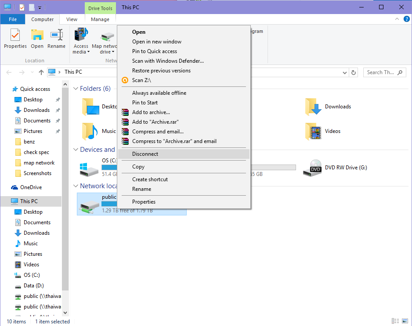Image resolution: width=412 pixels, height=326 pixels.
Task: Select the Music folder icon in main pane
Action: coord(90,131)
